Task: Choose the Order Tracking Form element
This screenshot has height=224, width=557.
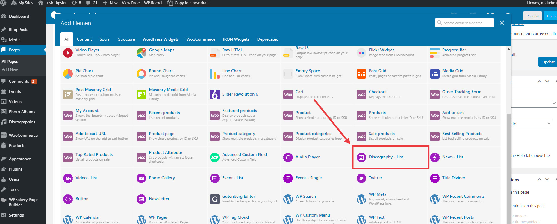Action: click(464, 94)
